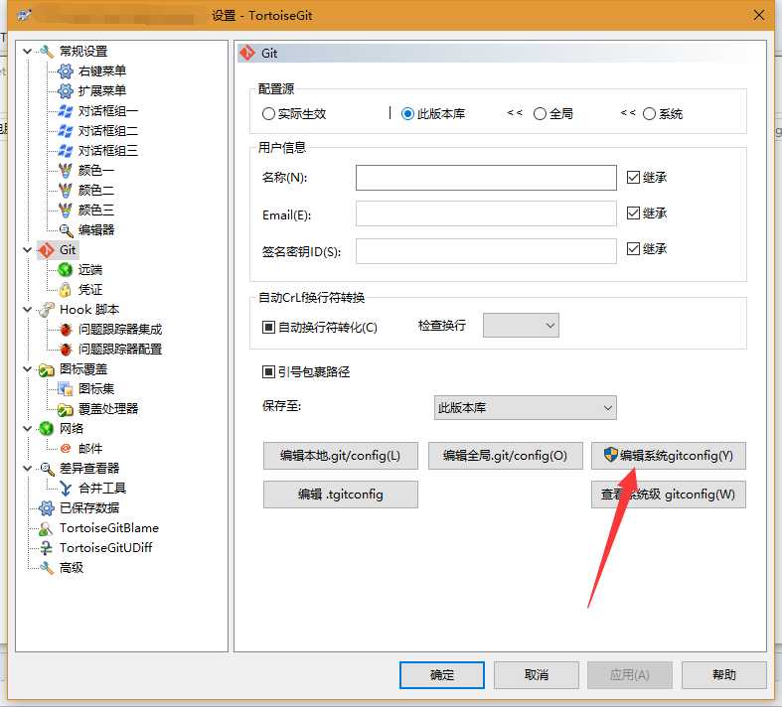The image size is (782, 707).
Task: Collapse the 图标覆盖 tree node
Action: pyautogui.click(x=28, y=369)
